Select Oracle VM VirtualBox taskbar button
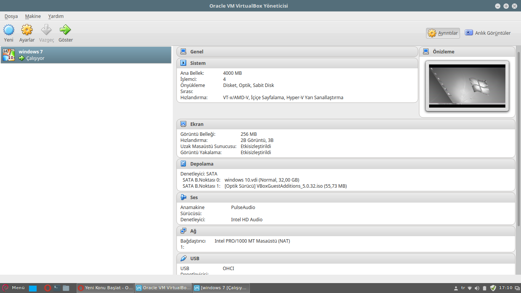 [x=163, y=288]
